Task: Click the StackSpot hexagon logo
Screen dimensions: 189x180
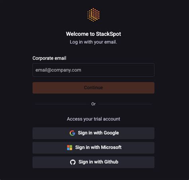Action: [x=93, y=15]
